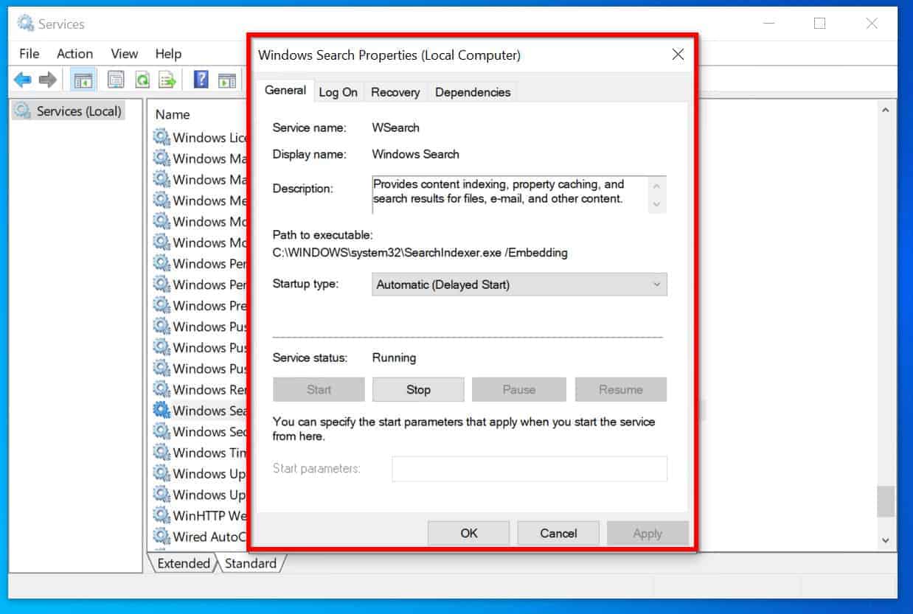913x614 pixels.
Task: Stop the Windows Search service
Action: pos(418,389)
